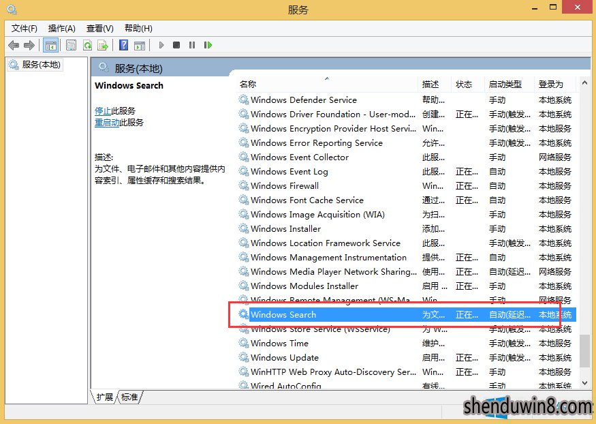This screenshot has width=596, height=424.
Task: Sort by the 启动类型 column header
Action: tap(509, 84)
